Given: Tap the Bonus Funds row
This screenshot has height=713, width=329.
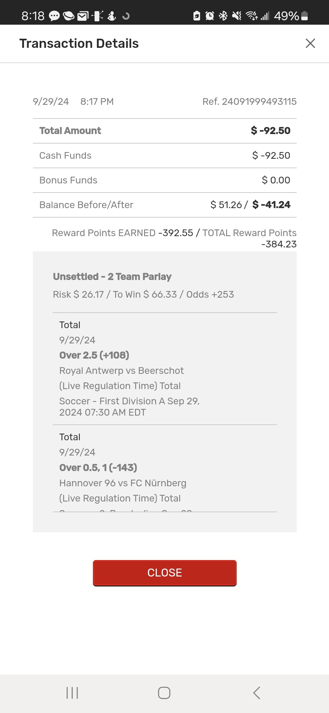Looking at the screenshot, I should (164, 180).
